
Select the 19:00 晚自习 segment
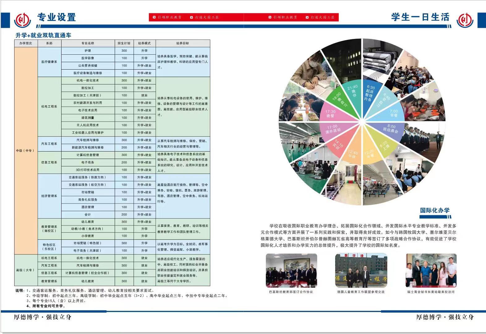coord(339,98)
